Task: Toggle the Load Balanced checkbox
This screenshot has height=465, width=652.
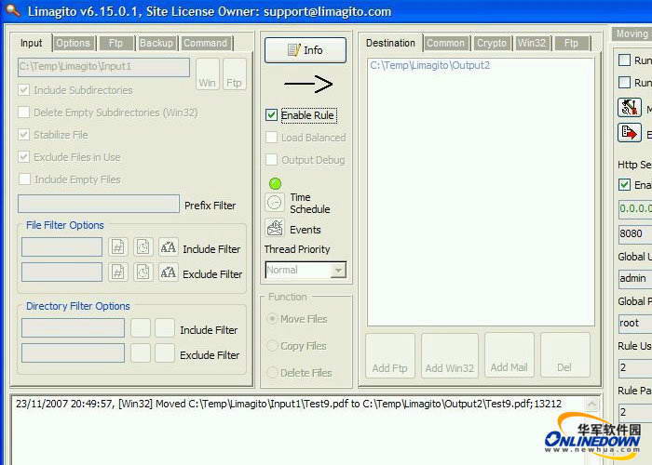Action: click(272, 138)
